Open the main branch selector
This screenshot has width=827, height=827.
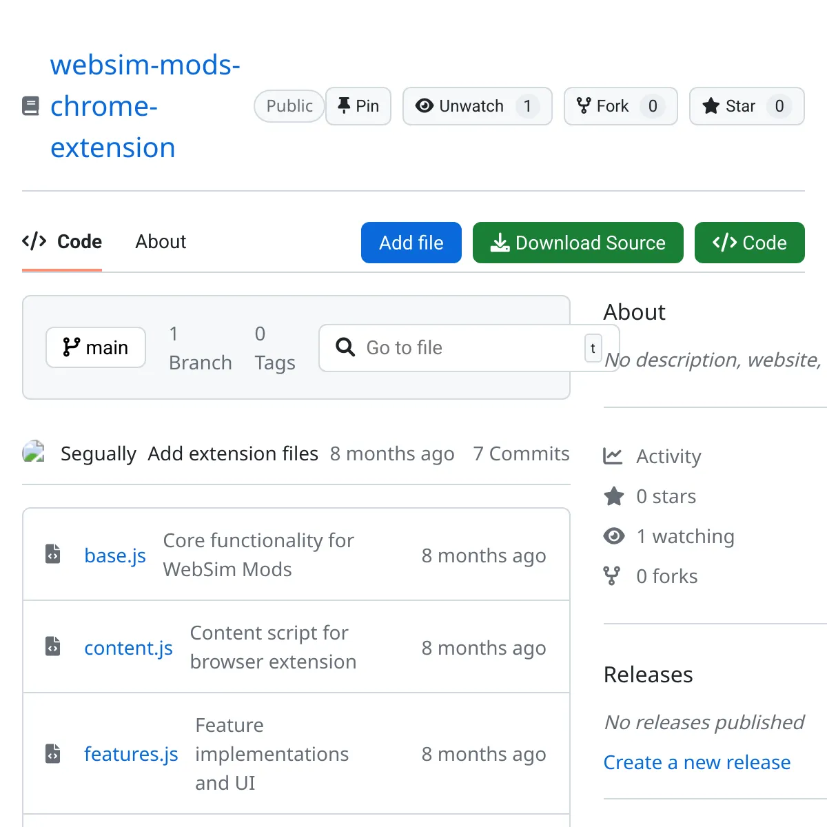point(96,347)
